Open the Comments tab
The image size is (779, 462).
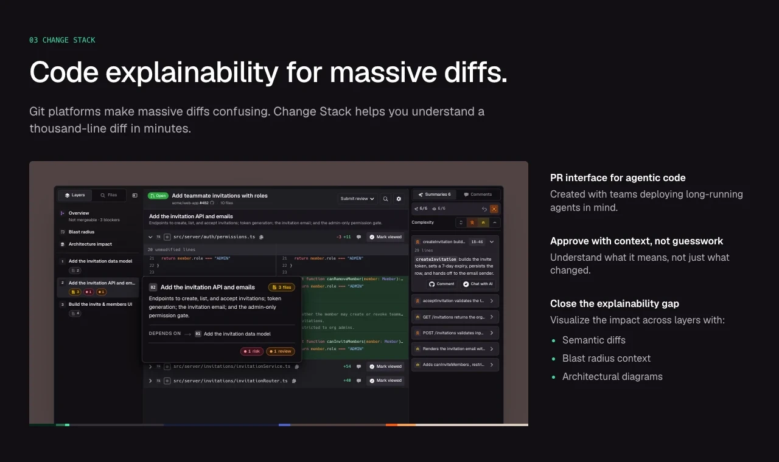478,195
